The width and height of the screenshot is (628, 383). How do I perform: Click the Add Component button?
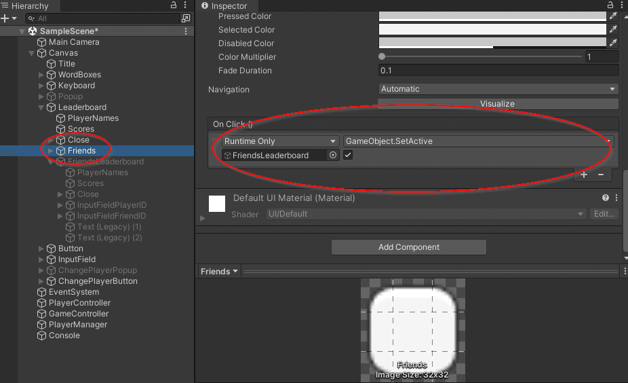coord(408,247)
